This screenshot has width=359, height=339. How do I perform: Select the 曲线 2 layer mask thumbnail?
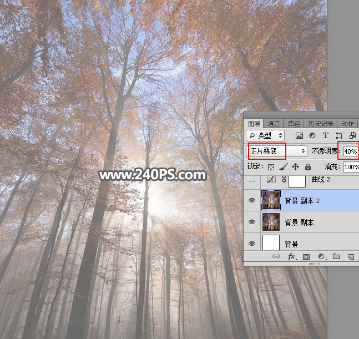point(297,181)
